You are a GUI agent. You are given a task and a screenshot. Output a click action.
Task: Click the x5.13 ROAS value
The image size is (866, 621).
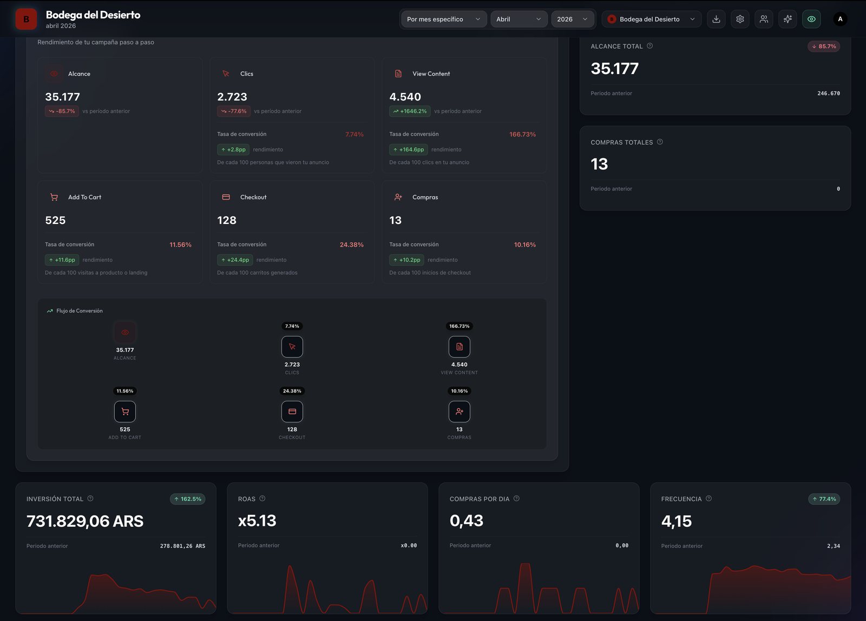click(x=257, y=521)
